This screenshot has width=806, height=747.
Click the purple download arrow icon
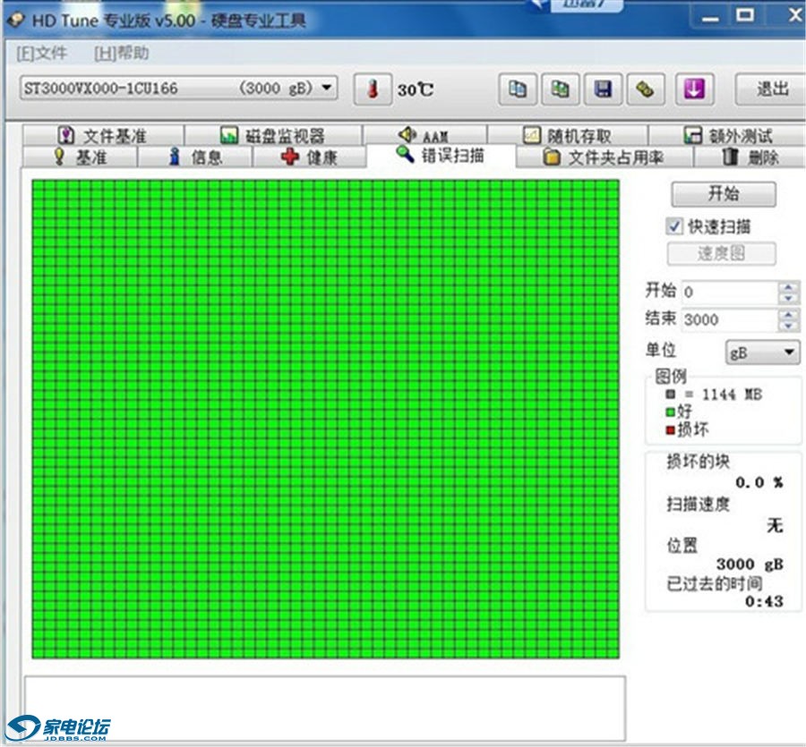tap(695, 89)
